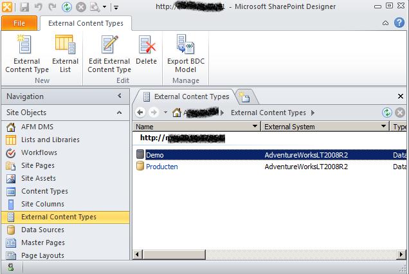Open the File tab

coord(19,23)
